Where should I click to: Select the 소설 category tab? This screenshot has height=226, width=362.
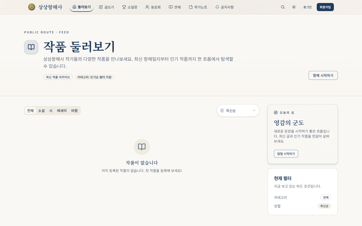[x=41, y=110]
